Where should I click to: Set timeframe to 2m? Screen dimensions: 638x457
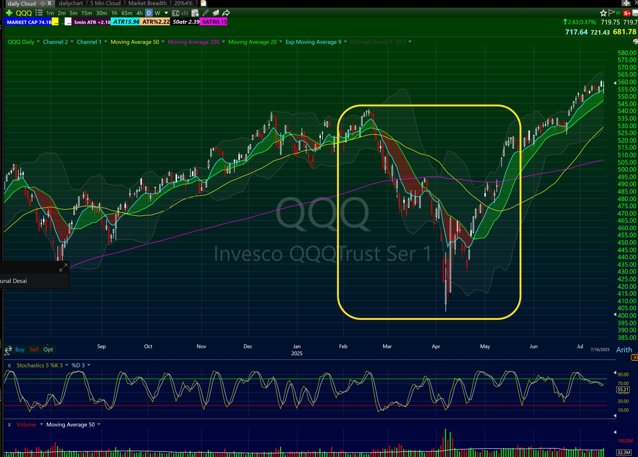62,13
